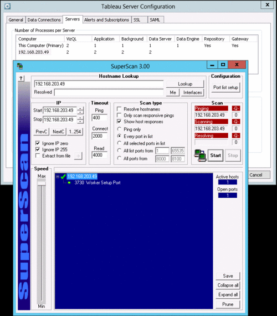Switch to the General tab in Tableau

point(16,20)
